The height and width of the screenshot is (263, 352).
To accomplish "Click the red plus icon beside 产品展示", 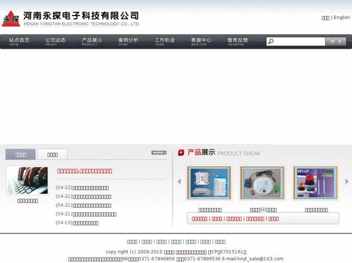I will 181,152.
